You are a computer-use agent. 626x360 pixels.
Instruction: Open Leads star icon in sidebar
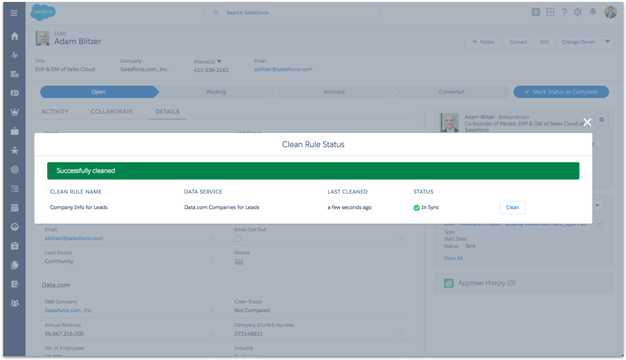(x=14, y=150)
